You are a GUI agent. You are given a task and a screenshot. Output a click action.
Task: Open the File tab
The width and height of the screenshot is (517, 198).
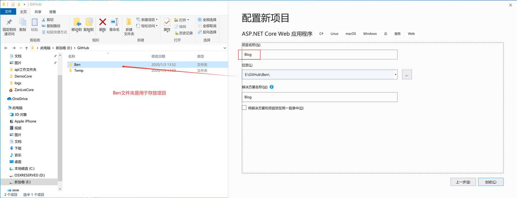[x=8, y=12]
